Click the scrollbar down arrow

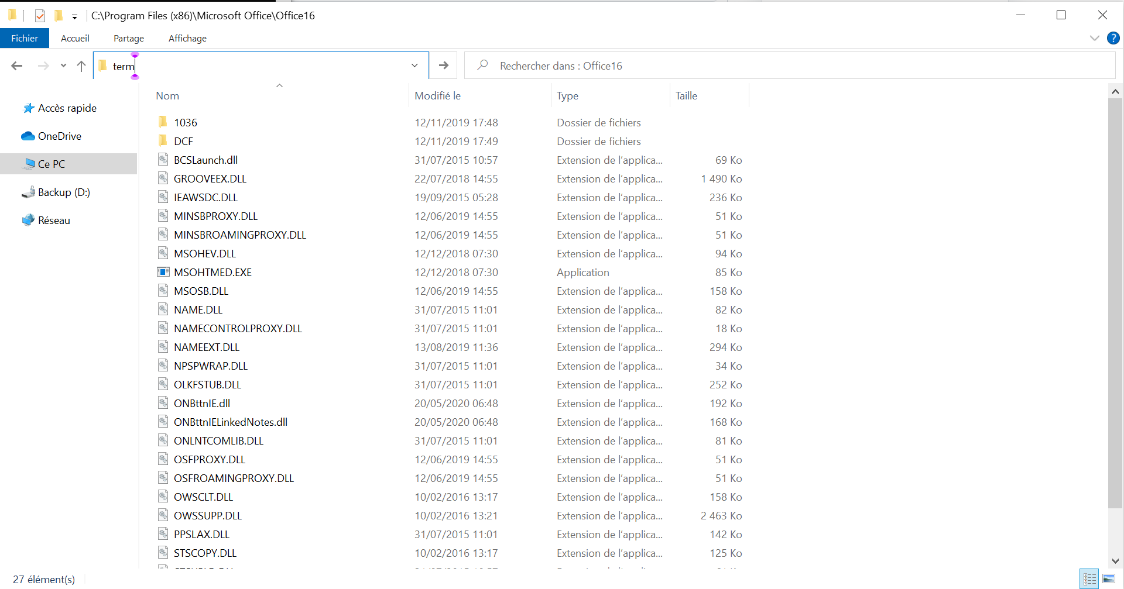click(1115, 561)
